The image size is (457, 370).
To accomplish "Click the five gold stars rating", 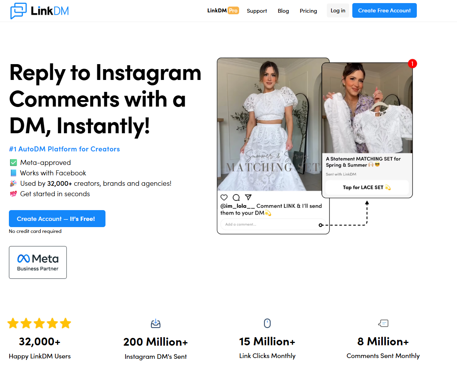I will tap(39, 323).
